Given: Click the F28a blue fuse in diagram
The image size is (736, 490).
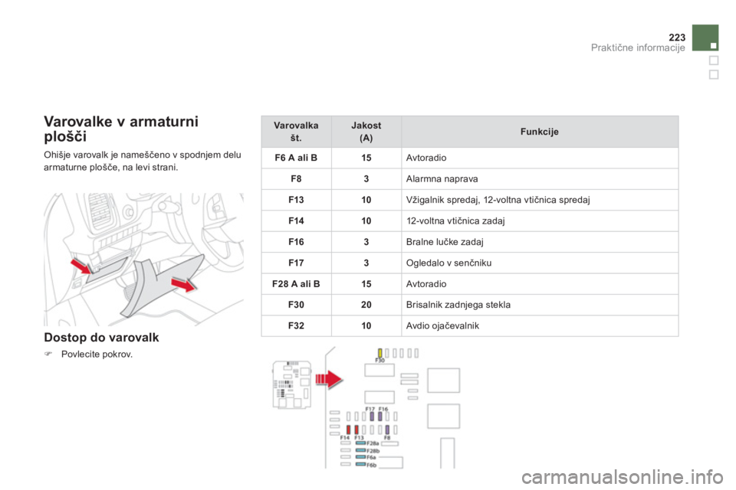Looking at the screenshot, I should pyautogui.click(x=360, y=443).
